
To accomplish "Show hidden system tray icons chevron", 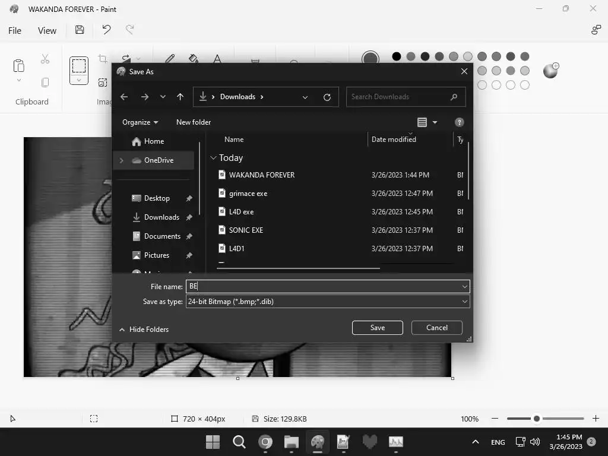I will [x=476, y=442].
